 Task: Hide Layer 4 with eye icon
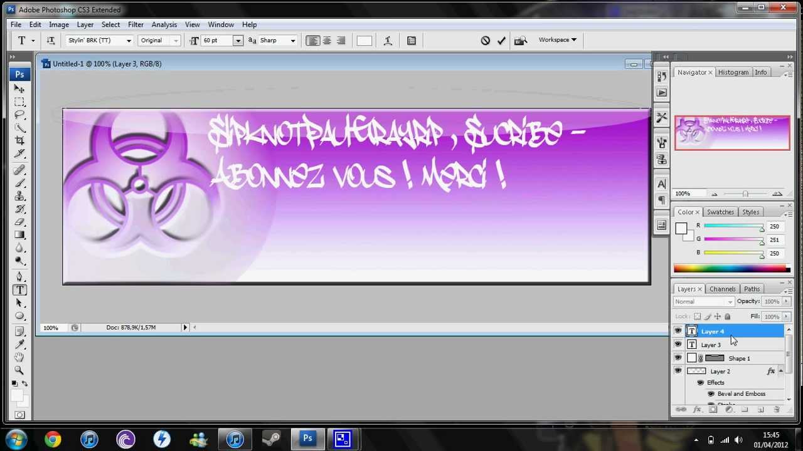point(678,331)
